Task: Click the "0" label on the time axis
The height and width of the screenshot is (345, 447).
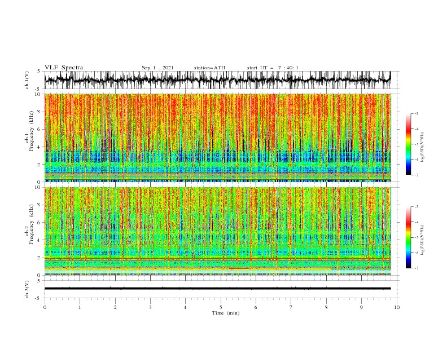Action: click(45, 307)
